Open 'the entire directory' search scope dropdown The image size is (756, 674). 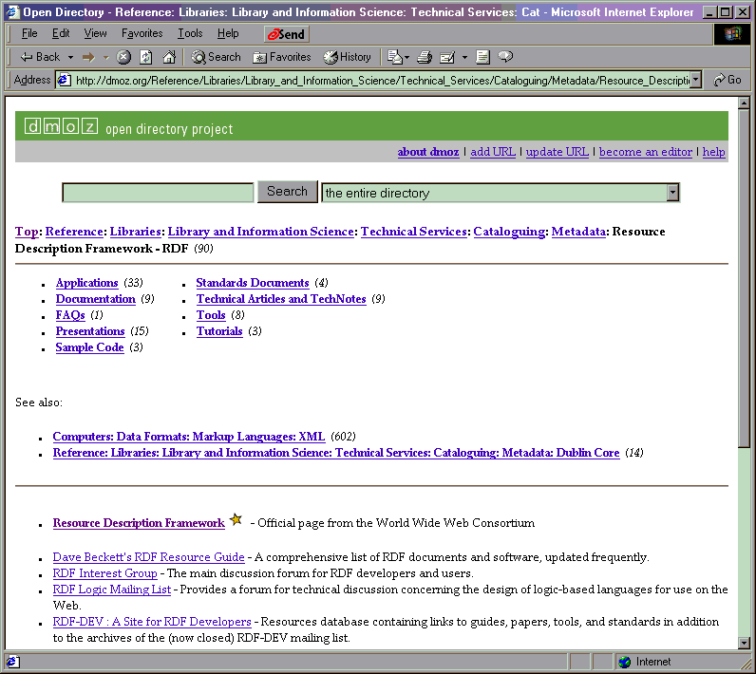672,193
